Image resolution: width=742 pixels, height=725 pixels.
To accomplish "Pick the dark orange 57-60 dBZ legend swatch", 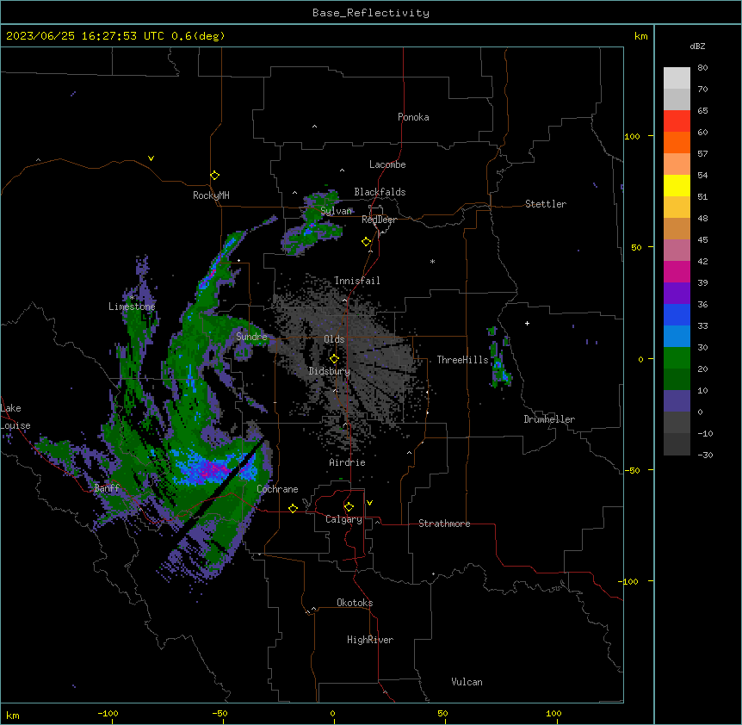I will (x=677, y=142).
